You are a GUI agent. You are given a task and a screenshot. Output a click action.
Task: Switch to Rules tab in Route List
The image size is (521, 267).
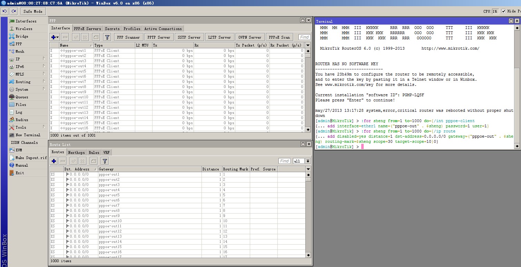click(94, 152)
